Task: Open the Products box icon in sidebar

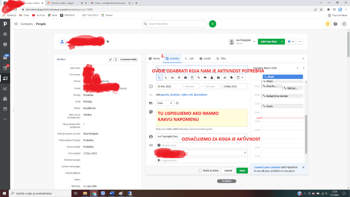Action: [5, 99]
